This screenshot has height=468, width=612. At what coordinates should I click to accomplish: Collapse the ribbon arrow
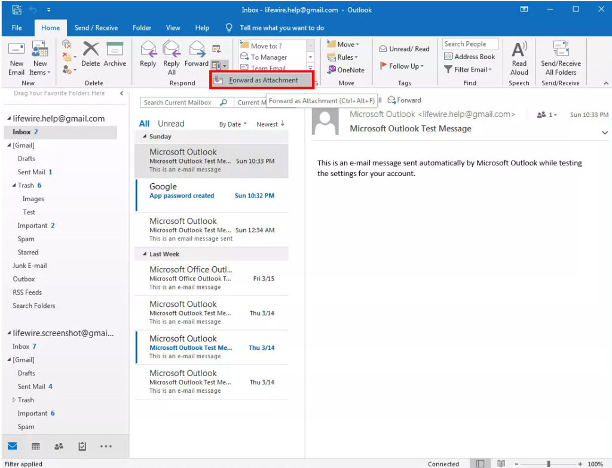(606, 83)
